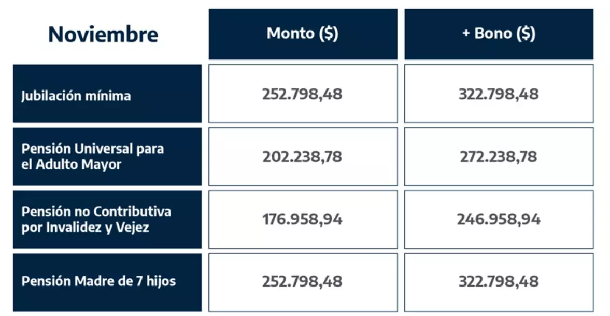Select the Pensión Universal para el Adulto Mayor label
Viewport: 610px width, 316px height.
(x=93, y=156)
